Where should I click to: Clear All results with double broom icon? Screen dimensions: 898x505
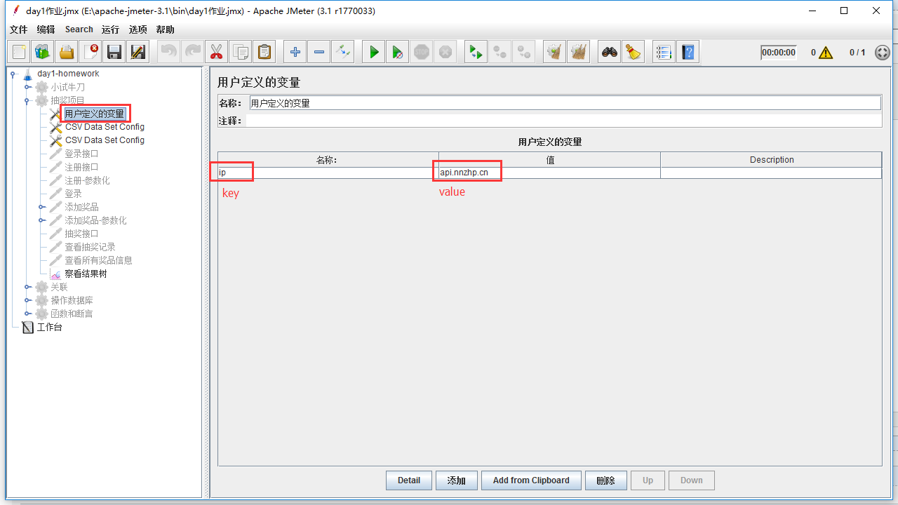(x=579, y=52)
